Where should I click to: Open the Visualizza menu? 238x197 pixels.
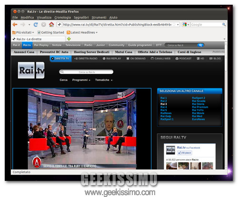44,18
